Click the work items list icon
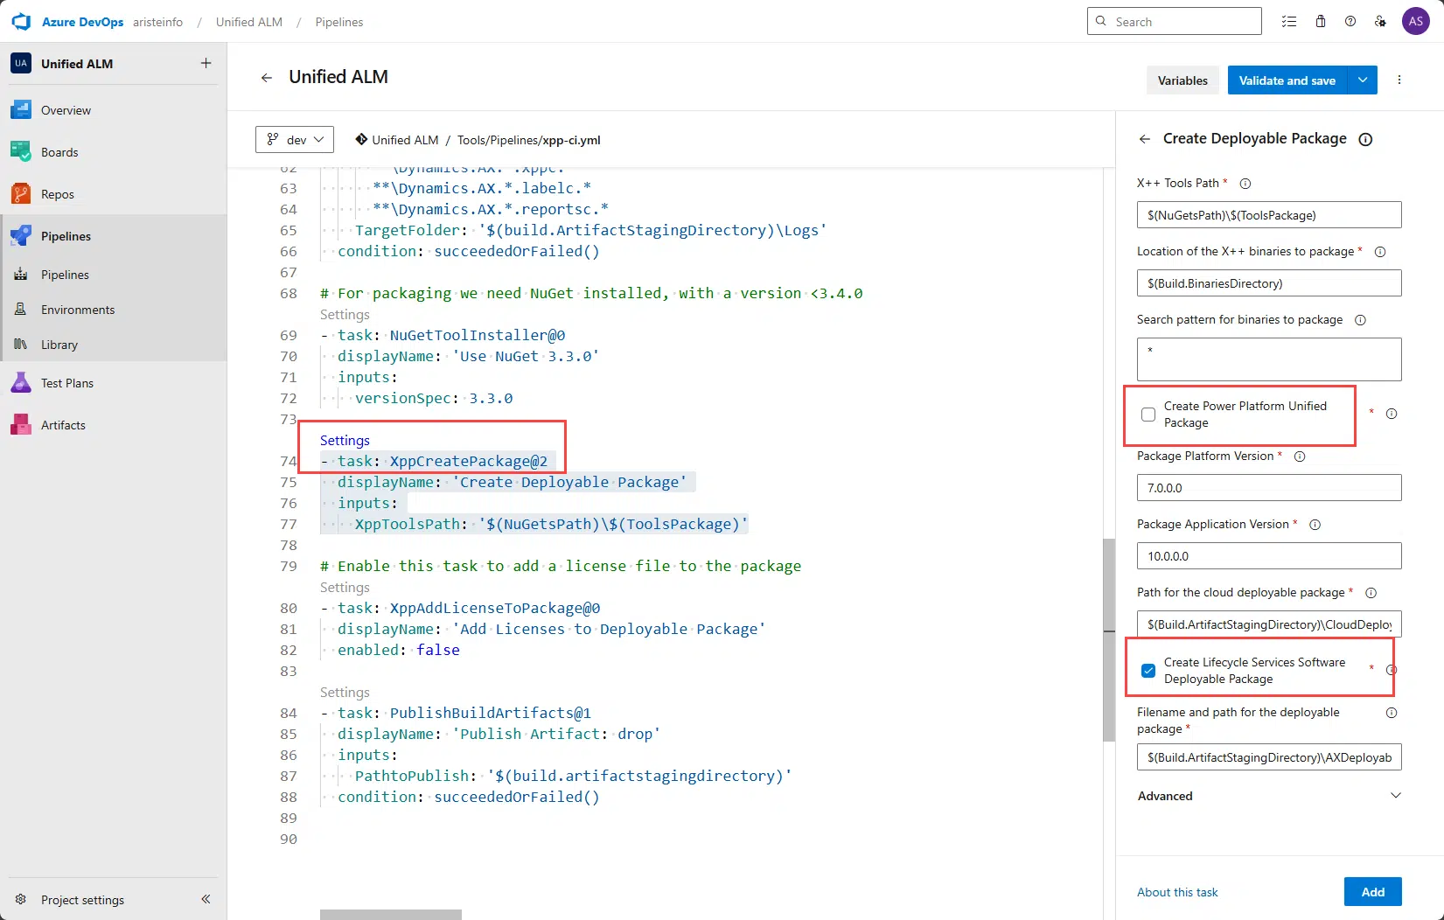 pyautogui.click(x=1289, y=22)
